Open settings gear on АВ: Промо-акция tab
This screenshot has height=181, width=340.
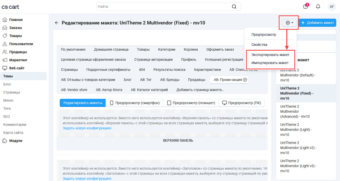pyautogui.click(x=244, y=79)
